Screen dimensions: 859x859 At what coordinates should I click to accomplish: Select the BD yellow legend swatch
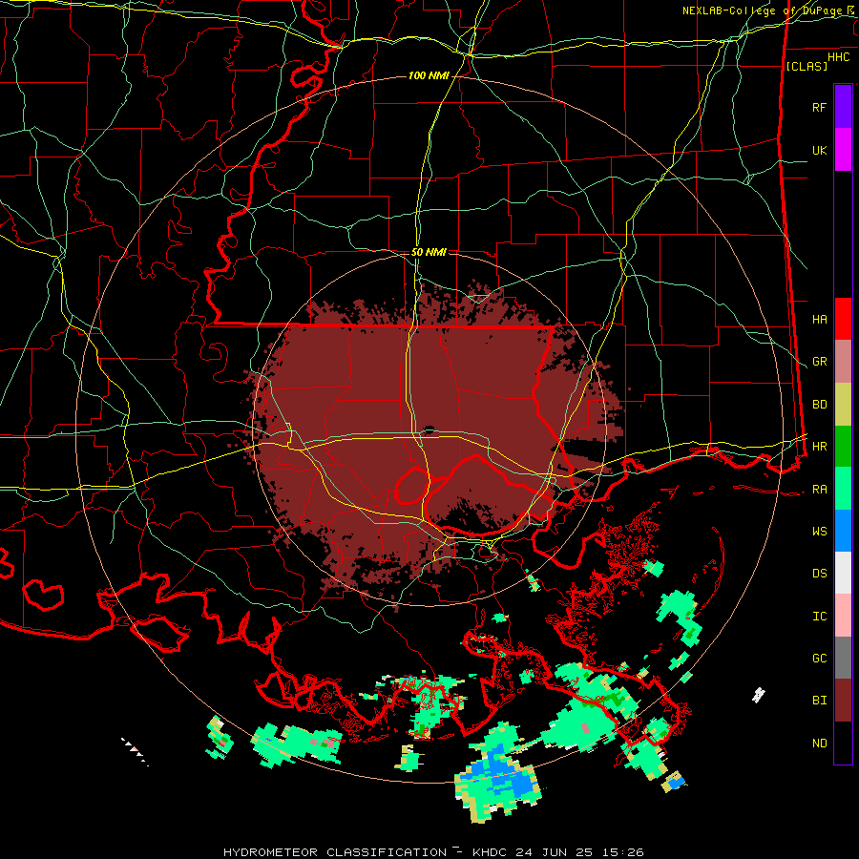tap(843, 405)
